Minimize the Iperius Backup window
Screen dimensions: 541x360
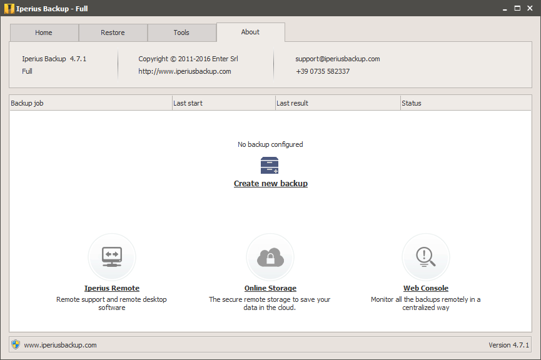pos(505,9)
